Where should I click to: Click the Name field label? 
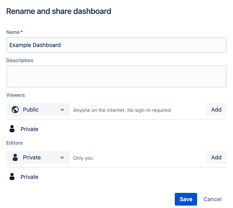click(13, 32)
